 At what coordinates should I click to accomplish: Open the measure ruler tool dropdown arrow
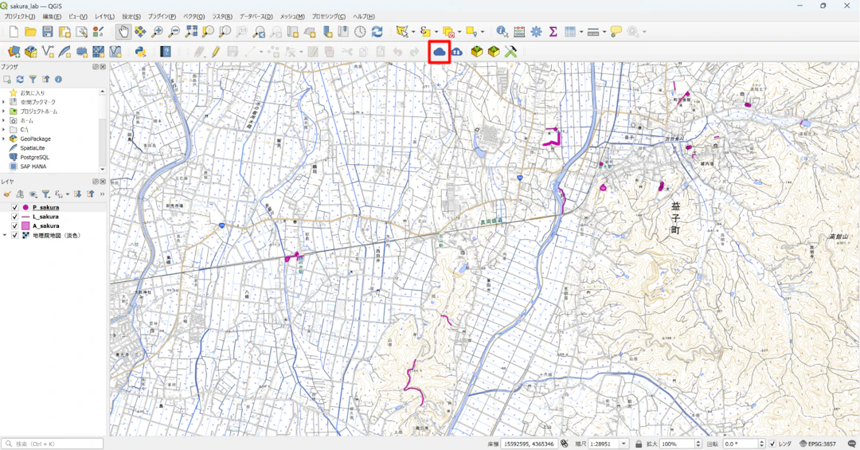coord(604,32)
